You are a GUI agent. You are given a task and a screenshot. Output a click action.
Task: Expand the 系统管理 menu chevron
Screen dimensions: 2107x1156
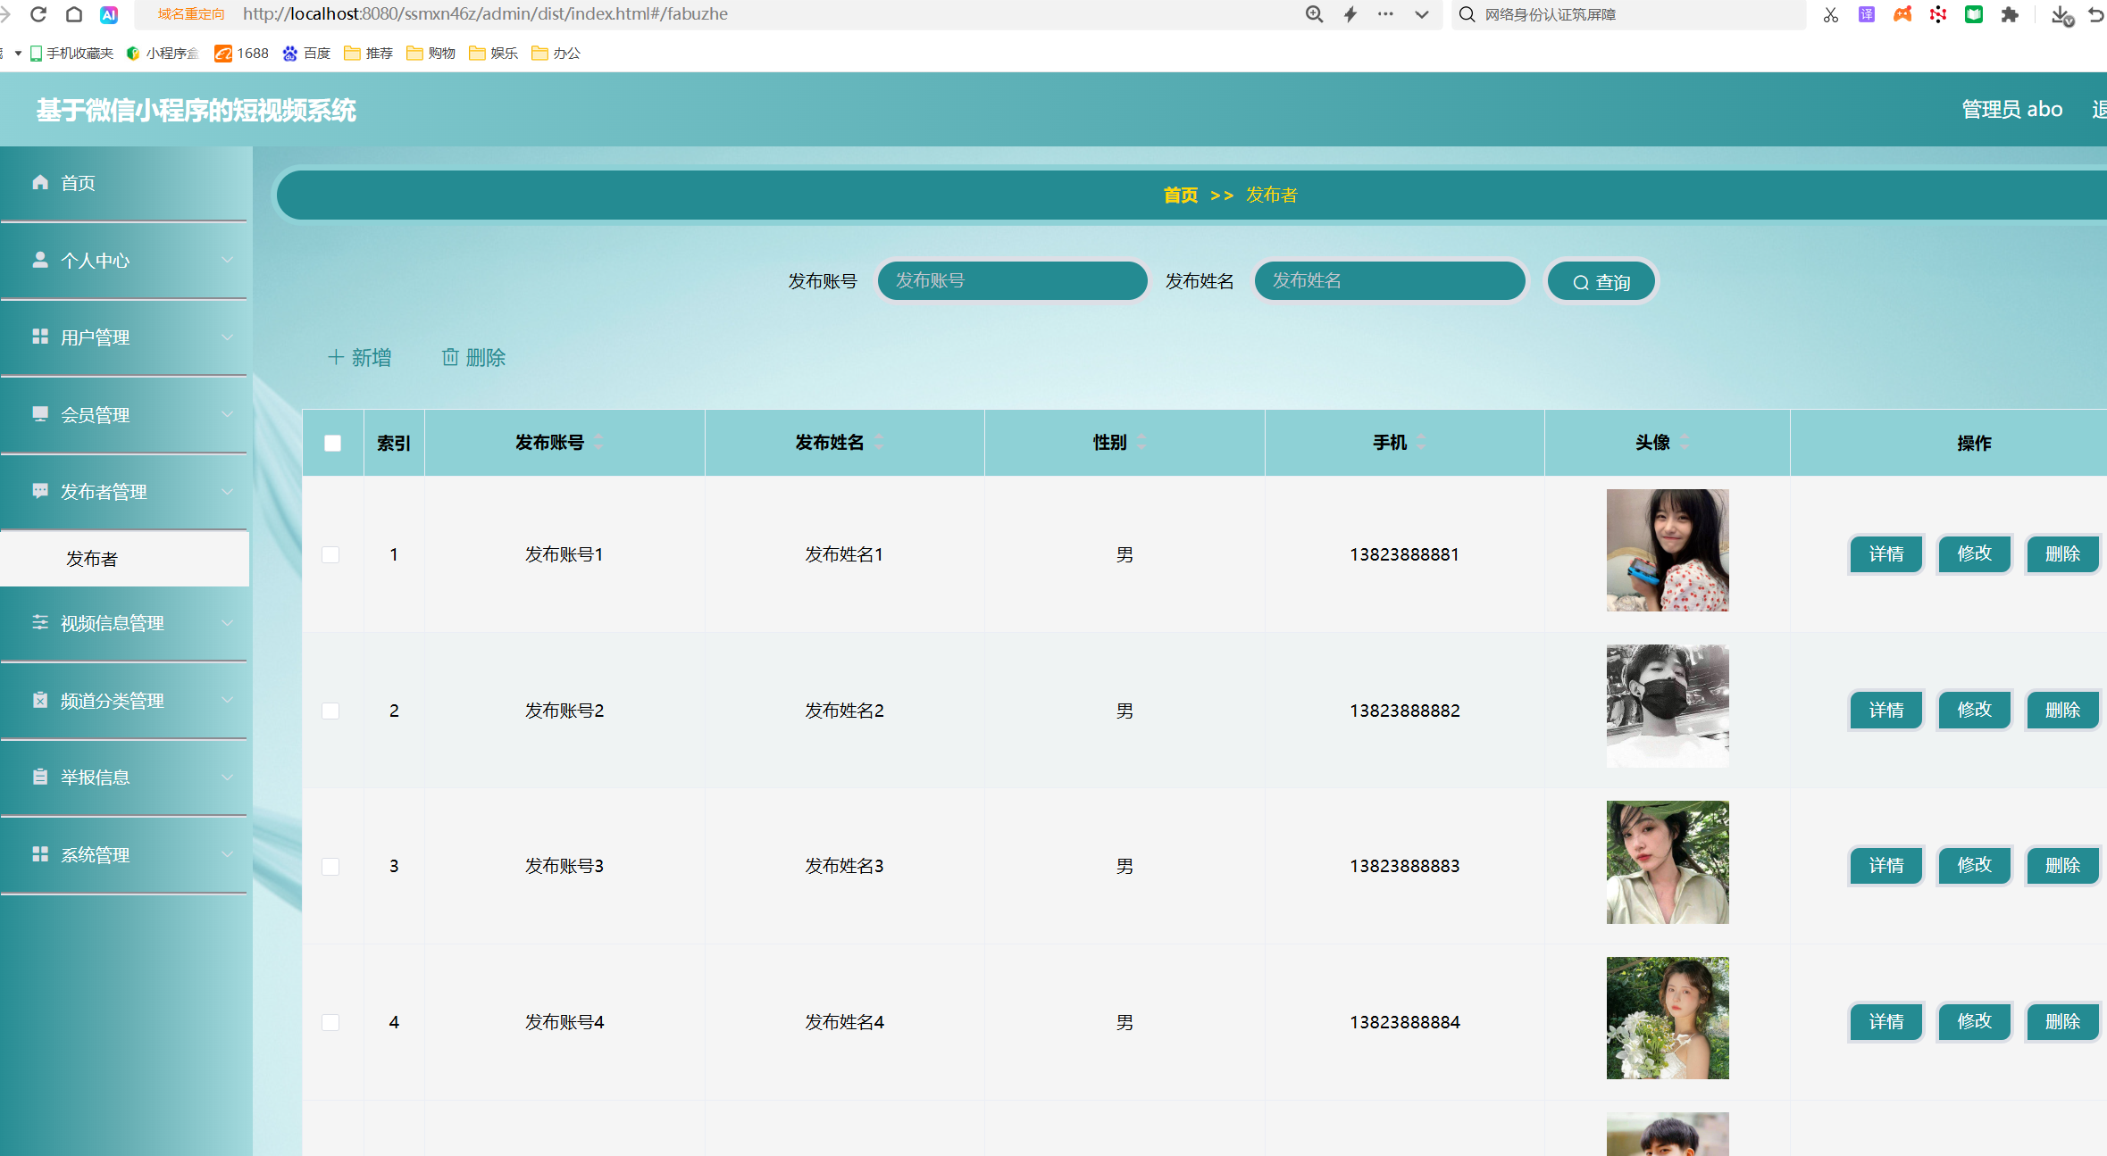pos(228,854)
